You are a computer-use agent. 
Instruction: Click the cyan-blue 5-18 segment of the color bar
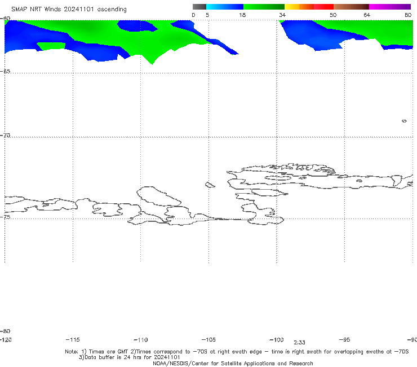225,7
